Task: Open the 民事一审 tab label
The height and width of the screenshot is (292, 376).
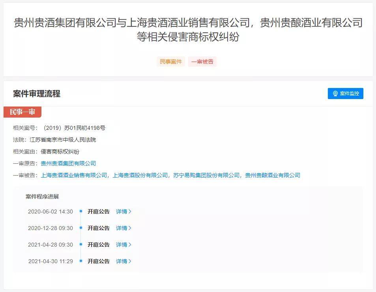Action: pos(22,112)
